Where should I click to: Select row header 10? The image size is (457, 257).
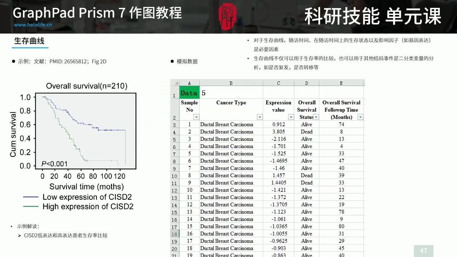pos(175,176)
